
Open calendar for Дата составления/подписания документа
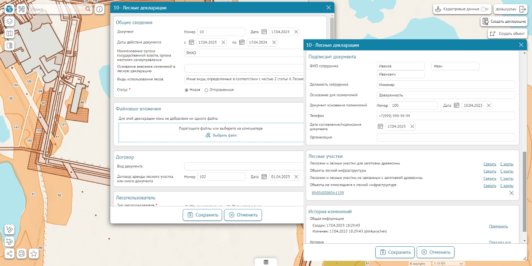tap(380, 126)
